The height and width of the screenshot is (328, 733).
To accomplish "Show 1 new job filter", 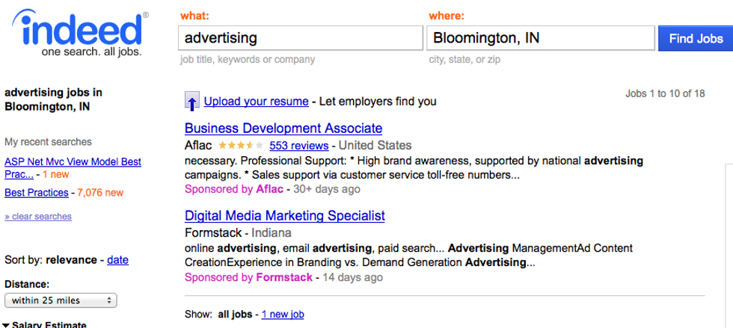I will click(283, 315).
